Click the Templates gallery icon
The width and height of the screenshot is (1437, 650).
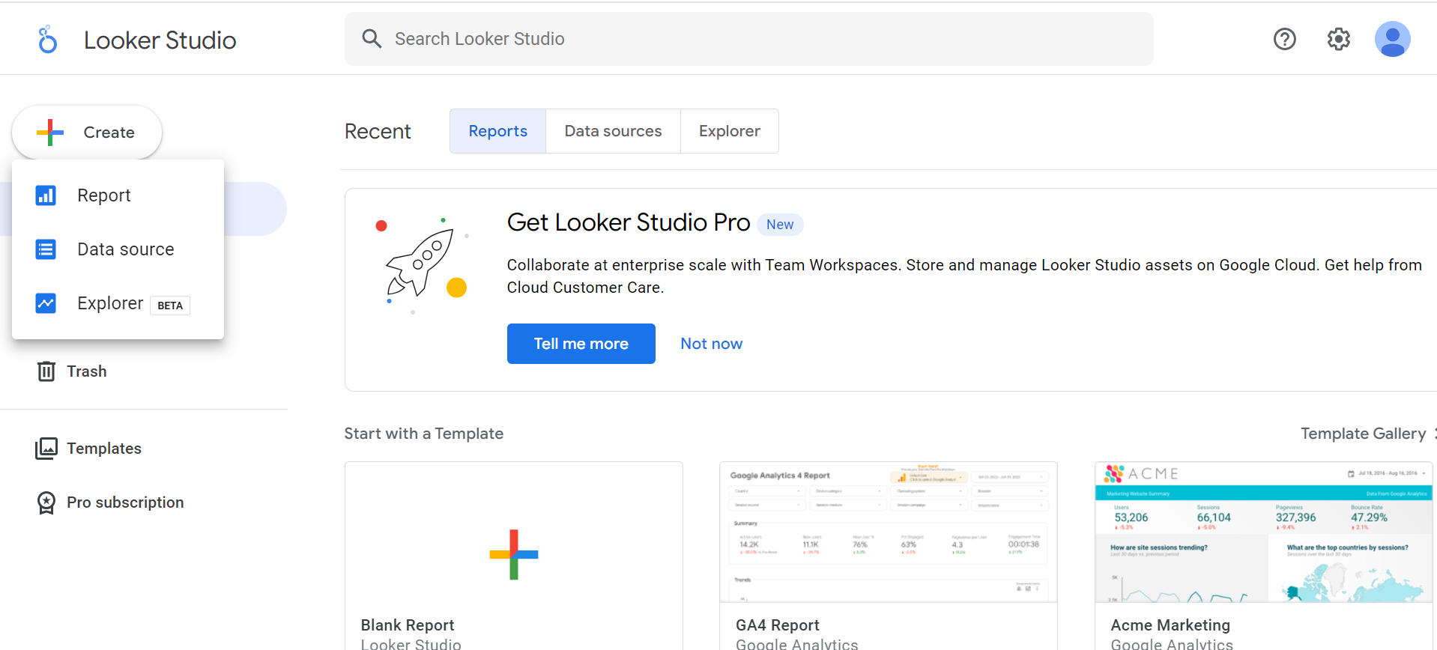coord(46,449)
